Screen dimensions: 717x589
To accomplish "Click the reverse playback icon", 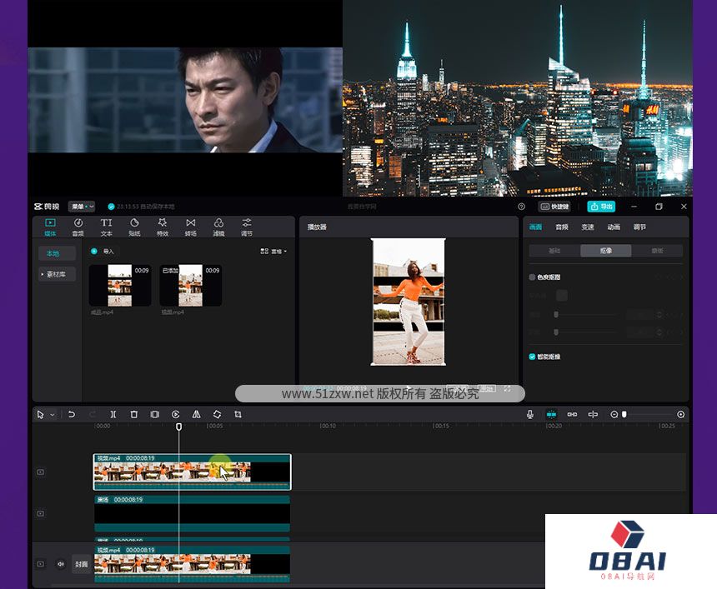I will [x=176, y=414].
